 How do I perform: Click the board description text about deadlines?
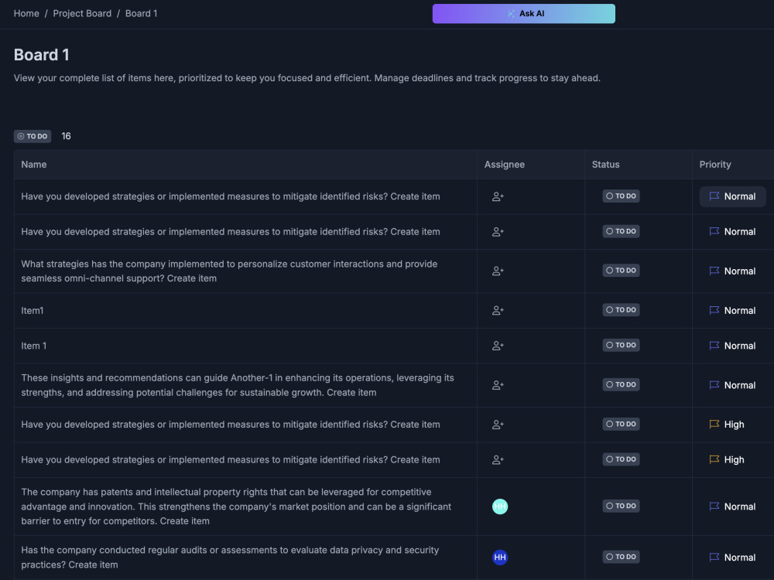tap(307, 78)
